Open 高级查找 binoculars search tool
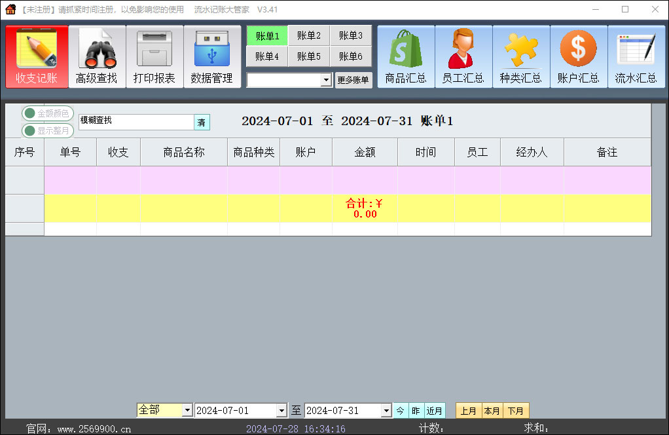669x435 pixels. (x=97, y=57)
